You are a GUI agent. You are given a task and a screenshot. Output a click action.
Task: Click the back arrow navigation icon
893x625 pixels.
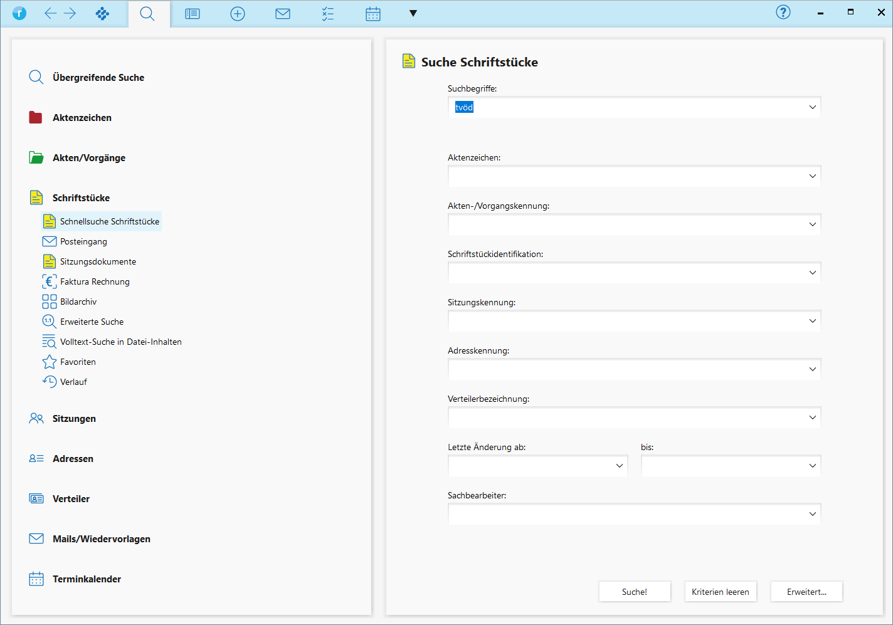point(51,13)
